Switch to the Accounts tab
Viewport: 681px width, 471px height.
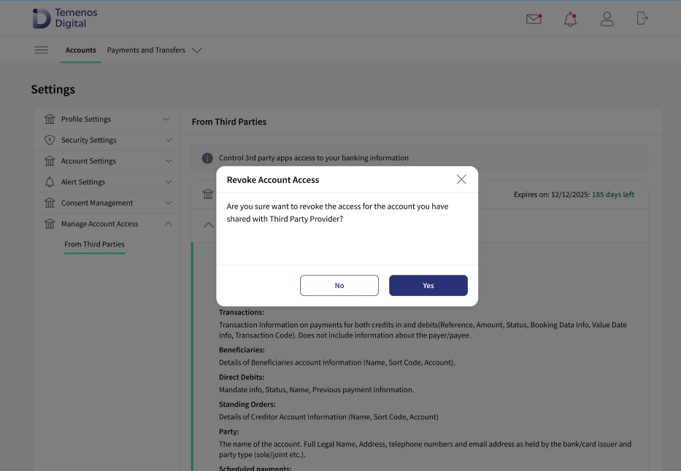coord(81,50)
